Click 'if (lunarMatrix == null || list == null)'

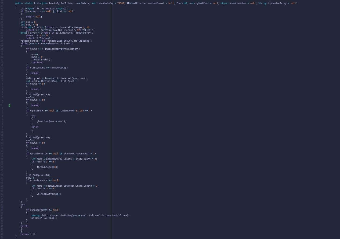48,11
